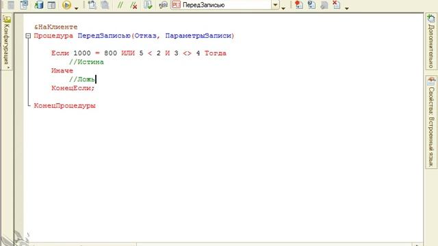Click the Процедура keyword in the code
Image resolution: width=438 pixels, height=246 pixels.
pos(53,36)
